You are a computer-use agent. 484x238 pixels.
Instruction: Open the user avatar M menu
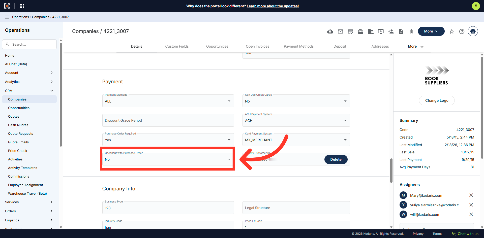tap(476, 6)
